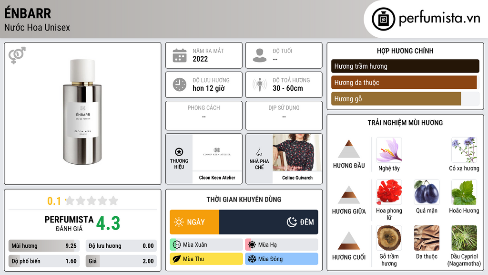
Task: Select the Mùa Đông season chip
Action: tap(282, 259)
